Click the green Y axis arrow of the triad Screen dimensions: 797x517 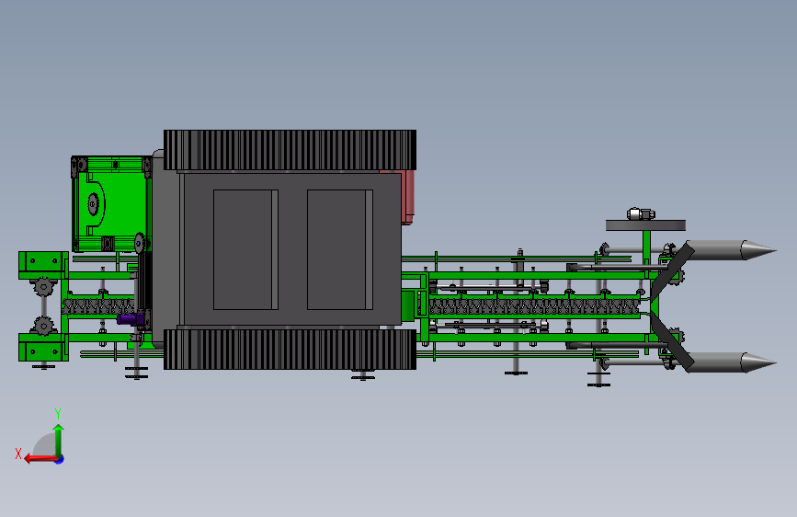point(59,440)
